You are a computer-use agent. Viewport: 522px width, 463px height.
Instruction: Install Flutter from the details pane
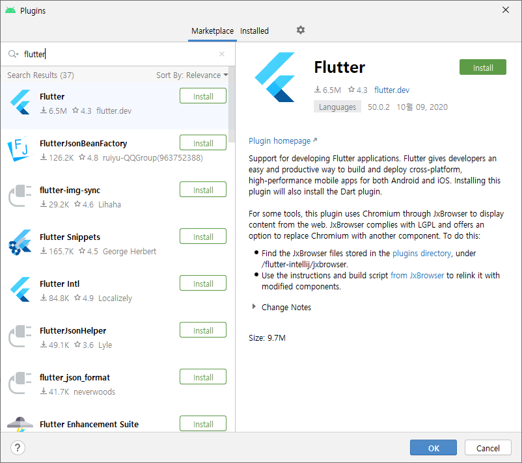click(483, 68)
